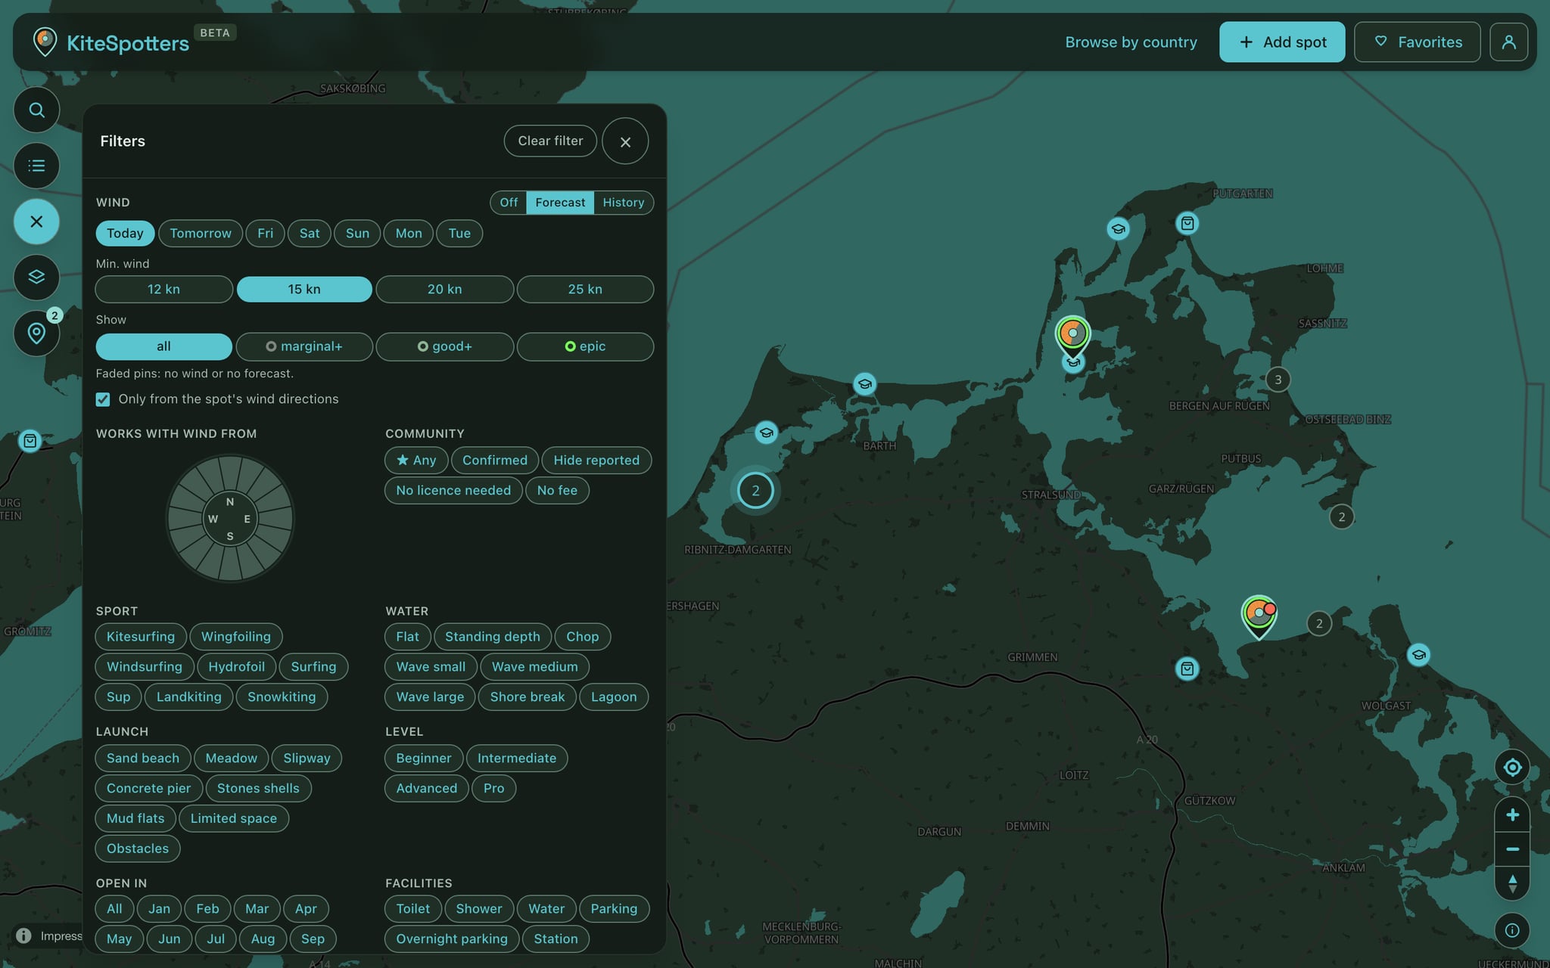Select Tomorrow forecast day
Screen dimensions: 1550x968
201,234
